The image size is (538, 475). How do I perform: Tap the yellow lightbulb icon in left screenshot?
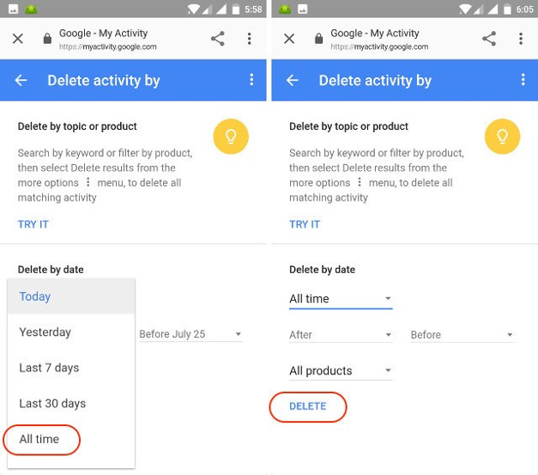click(x=231, y=137)
